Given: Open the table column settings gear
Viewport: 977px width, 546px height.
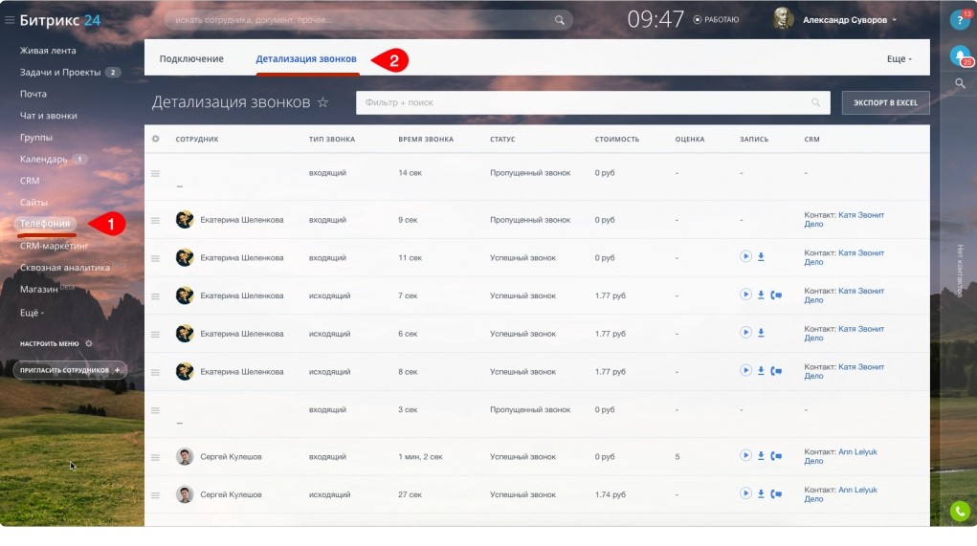Looking at the screenshot, I should coord(156,139).
